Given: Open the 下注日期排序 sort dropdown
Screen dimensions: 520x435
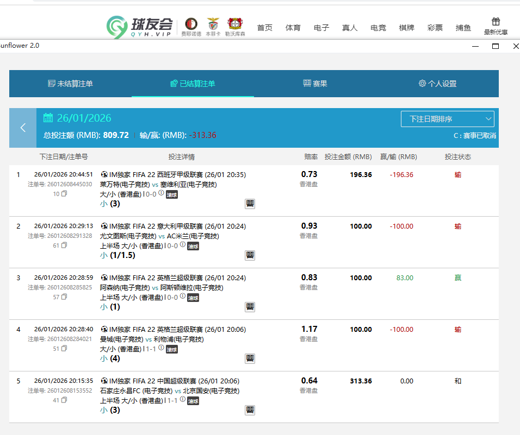Looking at the screenshot, I should [x=447, y=119].
